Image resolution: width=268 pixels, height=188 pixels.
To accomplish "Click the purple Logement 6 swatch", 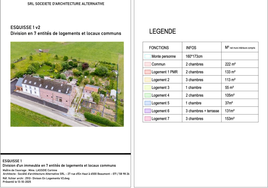I will [x=148, y=111].
